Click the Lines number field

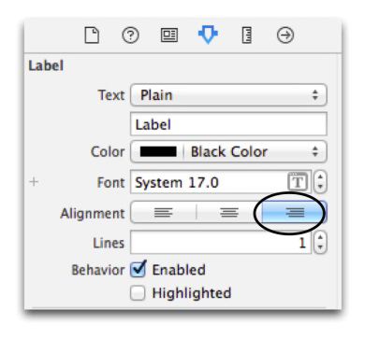[221, 243]
